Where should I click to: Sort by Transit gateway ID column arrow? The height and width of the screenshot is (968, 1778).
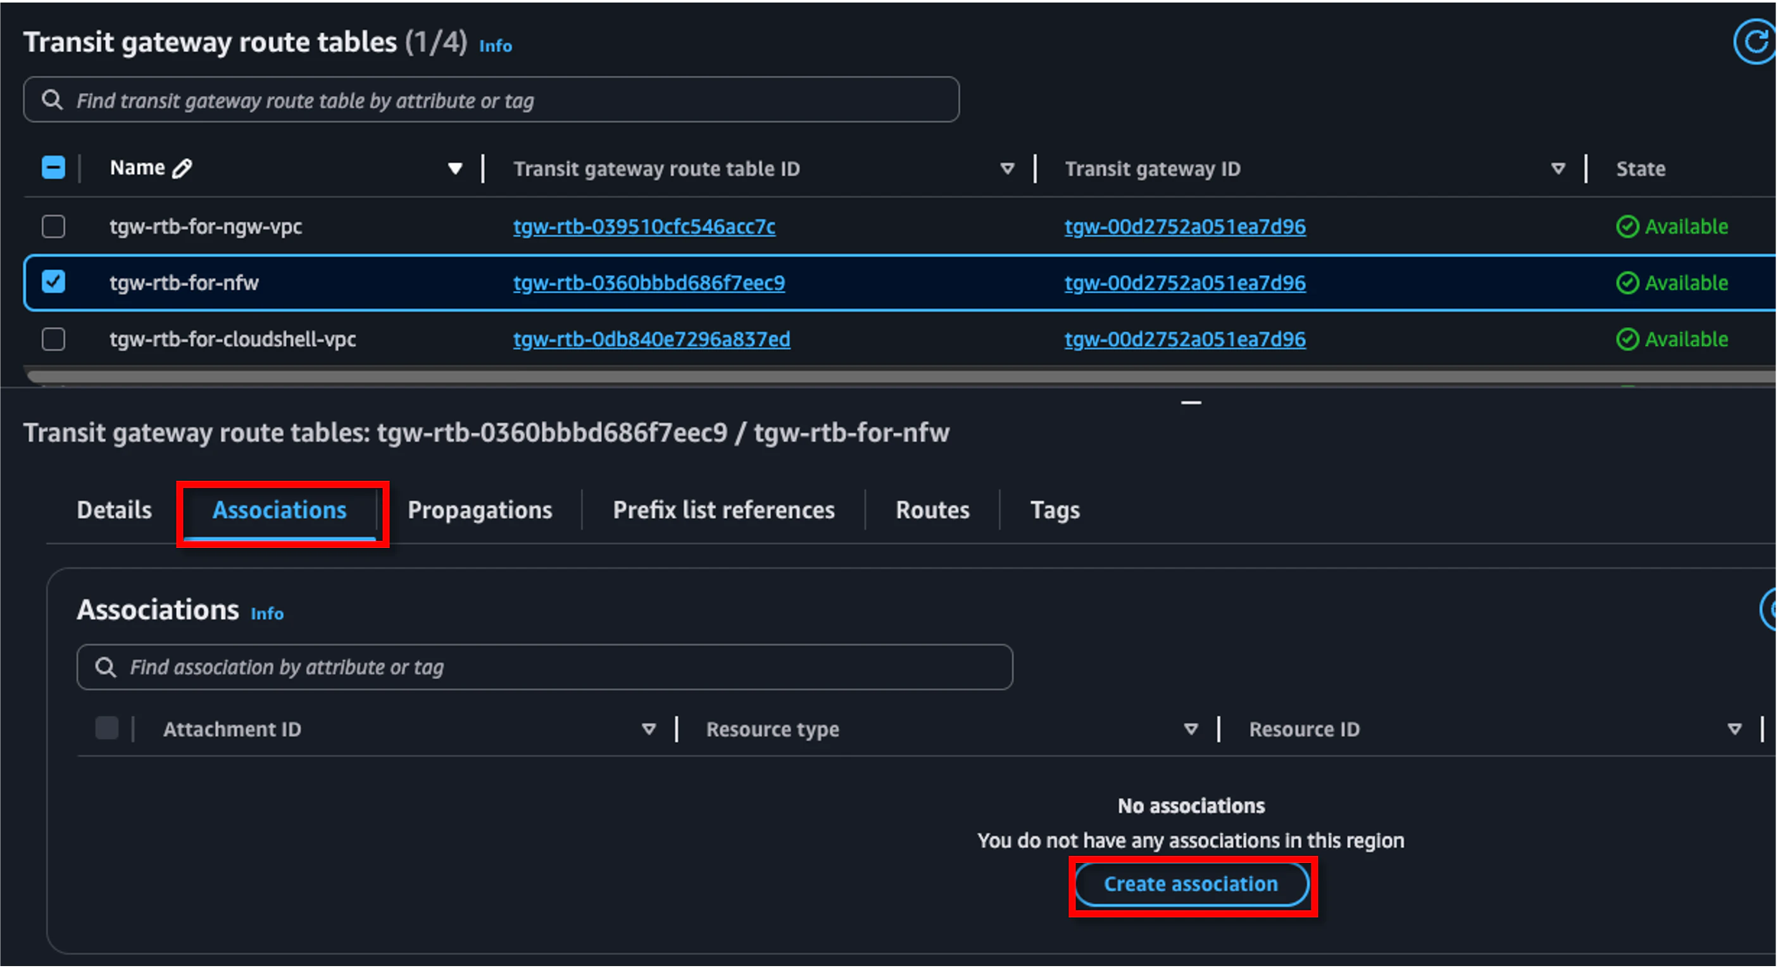pos(1558,169)
